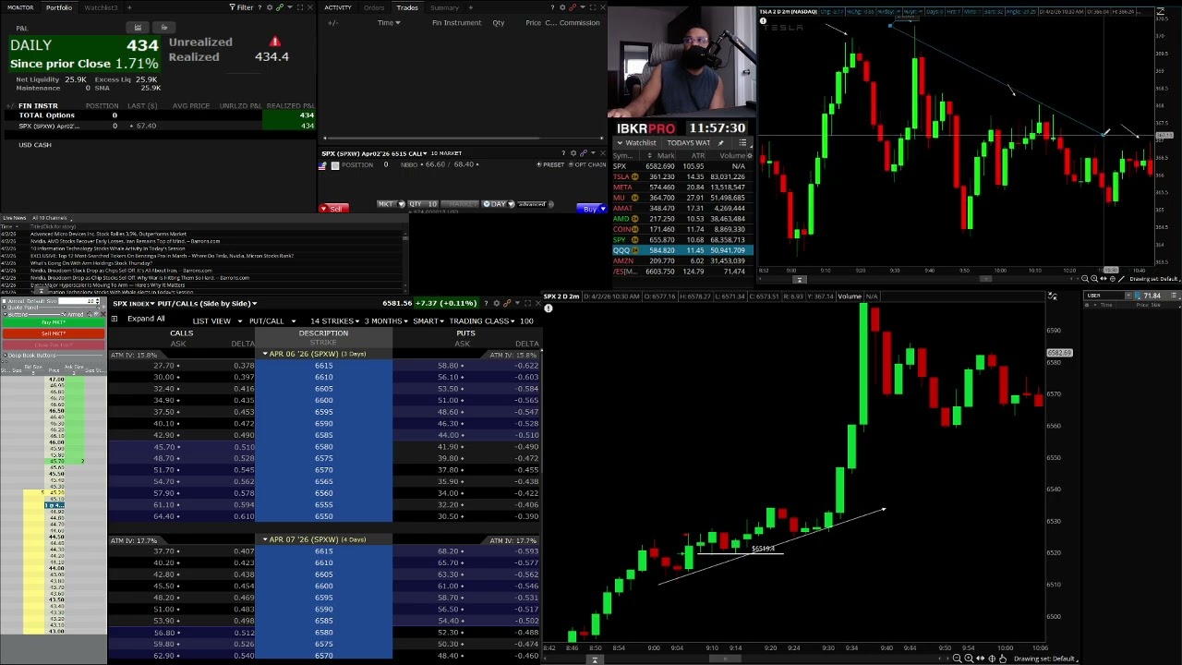Click the zoom in magnifier on TSLA chart
The image size is (1182, 665).
(x=1093, y=279)
